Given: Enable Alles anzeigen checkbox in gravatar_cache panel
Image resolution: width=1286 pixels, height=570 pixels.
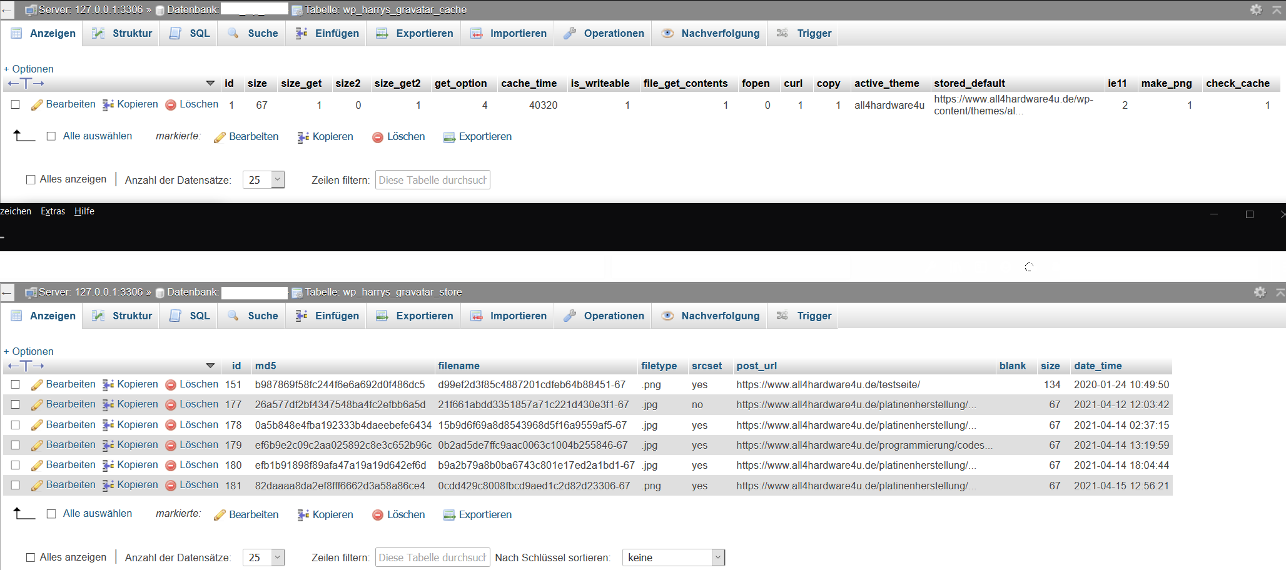Looking at the screenshot, I should click(x=31, y=179).
